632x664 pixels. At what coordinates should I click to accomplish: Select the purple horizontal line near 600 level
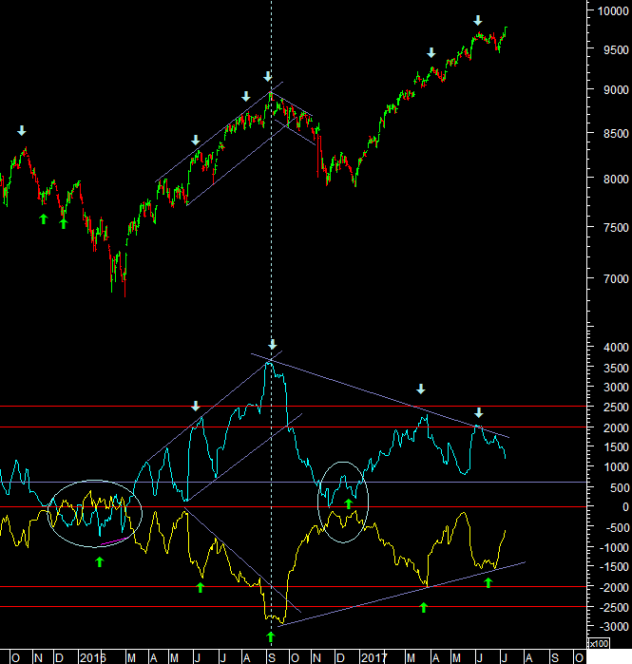(x=293, y=482)
